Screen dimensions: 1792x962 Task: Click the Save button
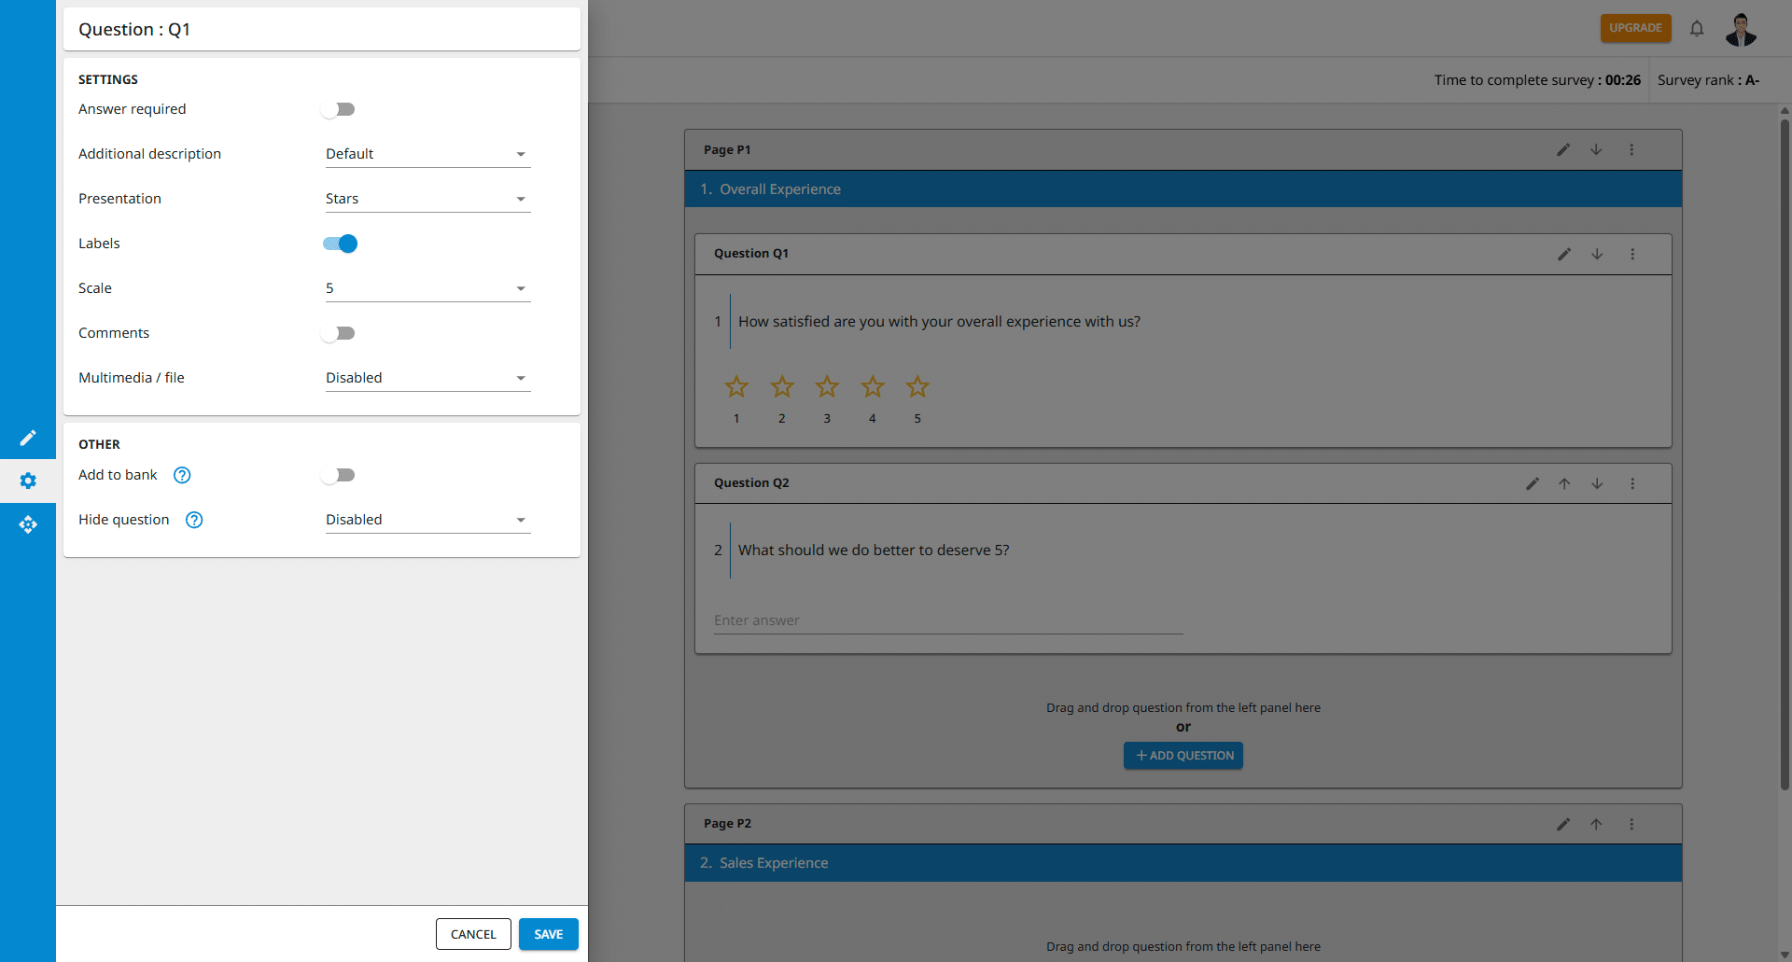548,934
